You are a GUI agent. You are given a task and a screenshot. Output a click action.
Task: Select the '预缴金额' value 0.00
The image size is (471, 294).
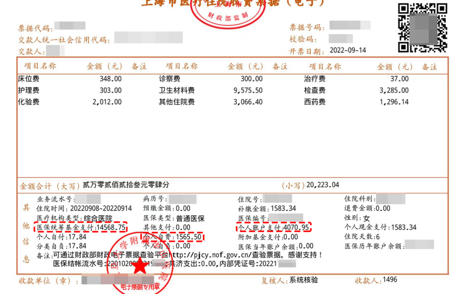coord(183,209)
